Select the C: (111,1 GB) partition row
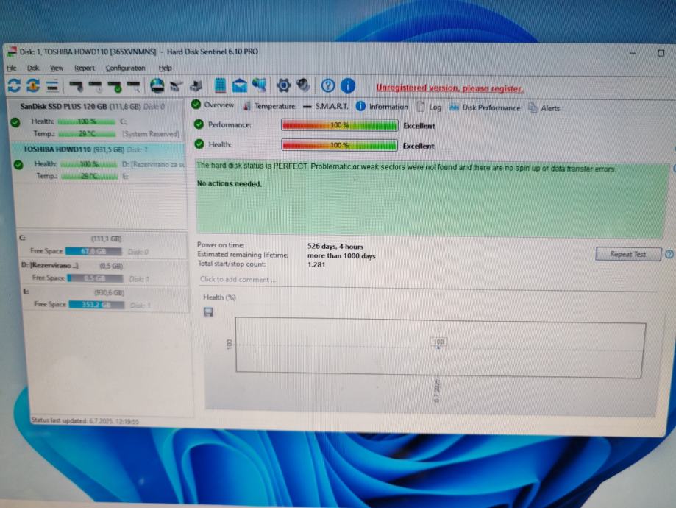The width and height of the screenshot is (676, 508). click(x=102, y=244)
